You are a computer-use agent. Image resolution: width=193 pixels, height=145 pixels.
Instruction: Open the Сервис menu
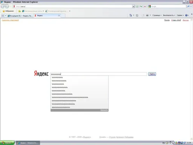(180, 15)
